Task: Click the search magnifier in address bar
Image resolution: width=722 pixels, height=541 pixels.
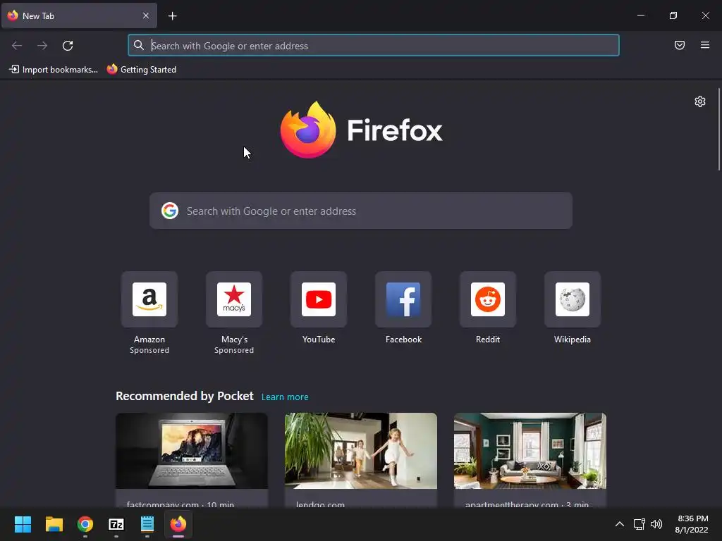Action: click(x=139, y=45)
